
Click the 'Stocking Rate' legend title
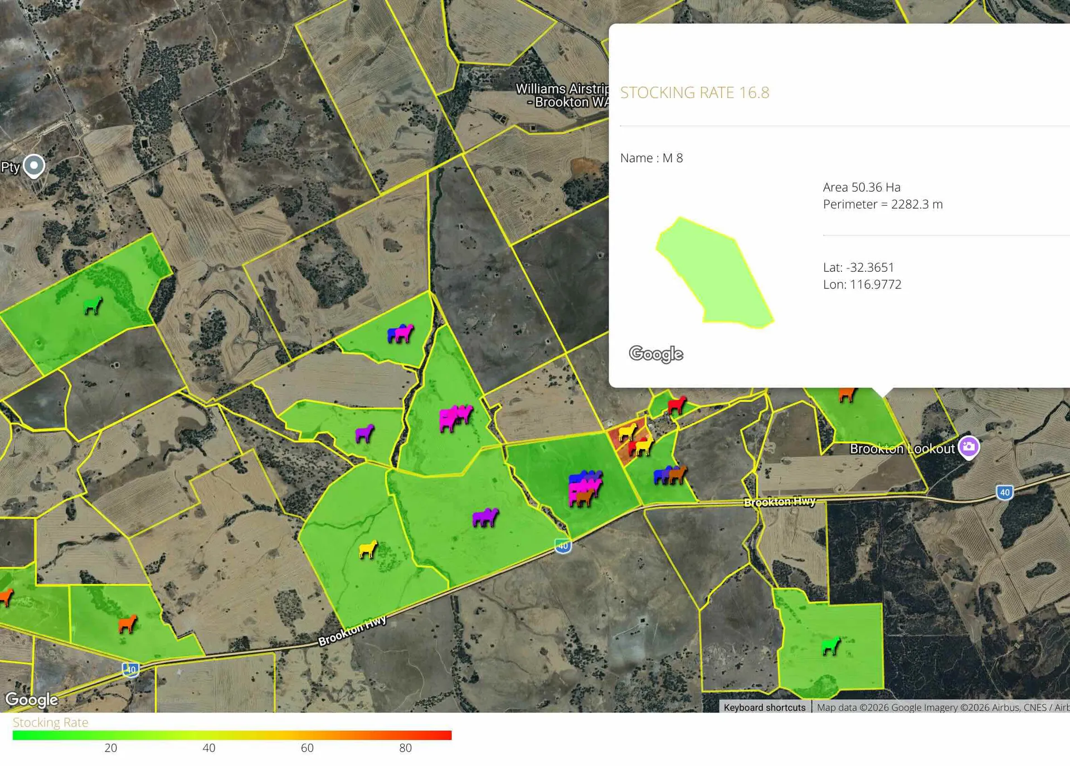(50, 723)
